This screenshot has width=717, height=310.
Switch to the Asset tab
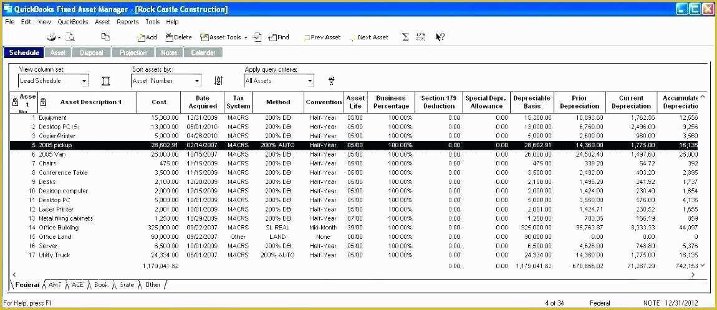click(x=58, y=52)
